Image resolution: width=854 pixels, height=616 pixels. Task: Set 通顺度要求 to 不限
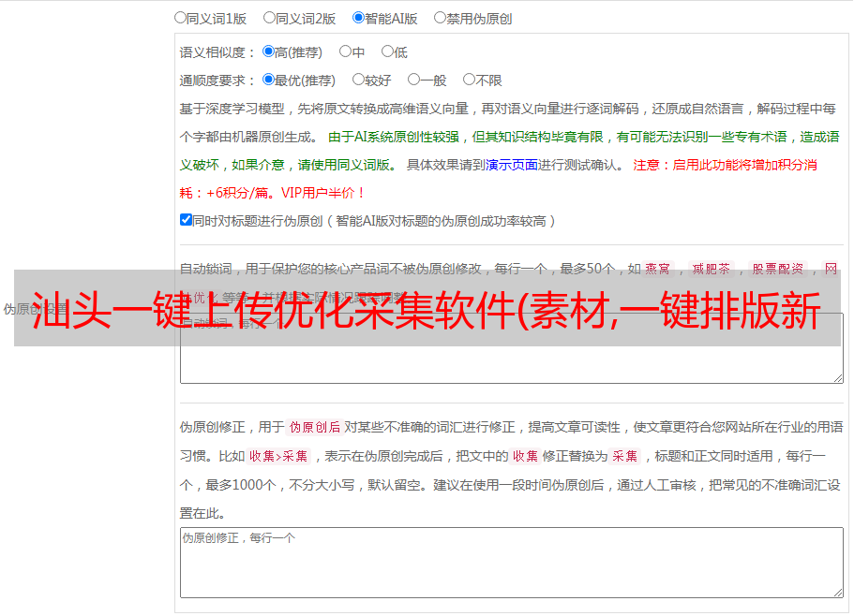click(x=469, y=80)
